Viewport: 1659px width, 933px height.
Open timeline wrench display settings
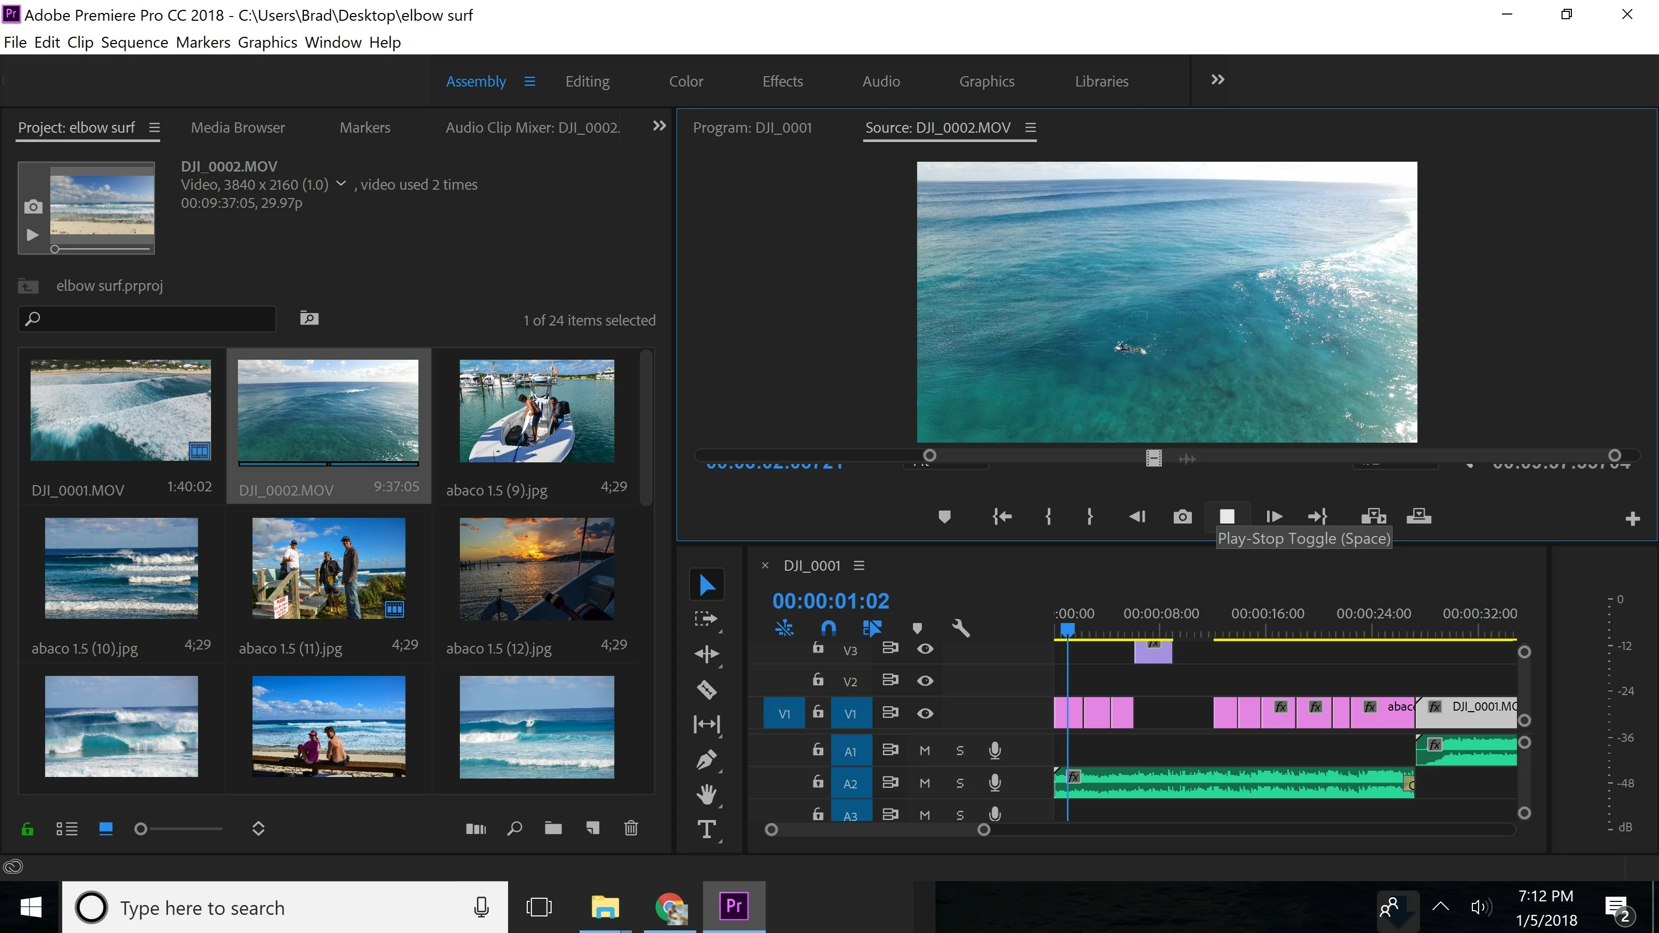[x=960, y=628]
